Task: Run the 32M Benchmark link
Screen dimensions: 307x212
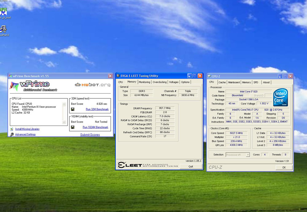Action: click(x=97, y=109)
